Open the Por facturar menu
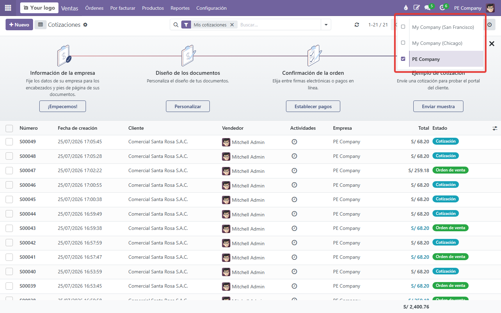The image size is (501, 313). [123, 8]
